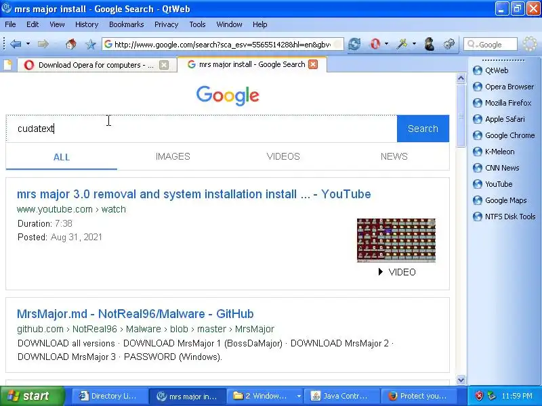This screenshot has width=542, height=406.
Task: Click the globe icon next to QtWeb bookmark
Action: [478, 70]
